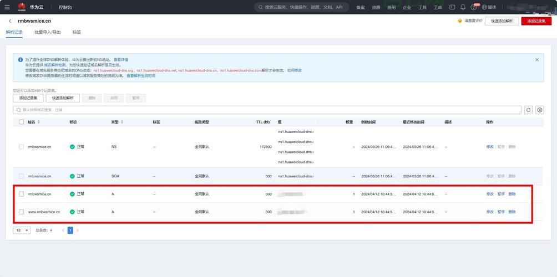557x277 pixels.
Task: Expand the 简体 language selector
Action: (489, 7)
